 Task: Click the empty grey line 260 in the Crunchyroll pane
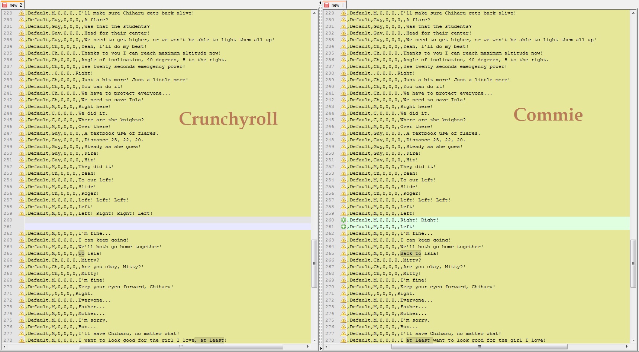pos(168,220)
